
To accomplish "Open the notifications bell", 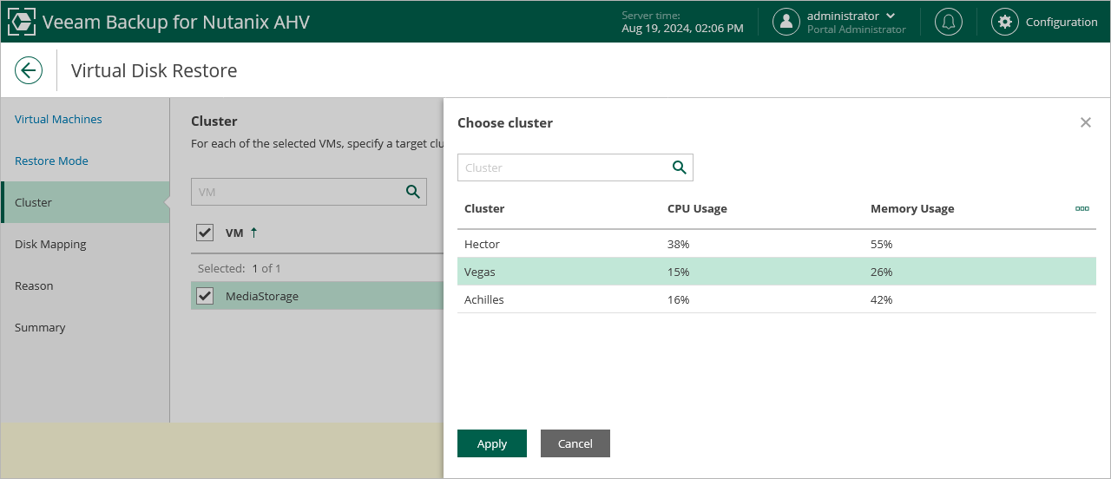I will point(948,22).
